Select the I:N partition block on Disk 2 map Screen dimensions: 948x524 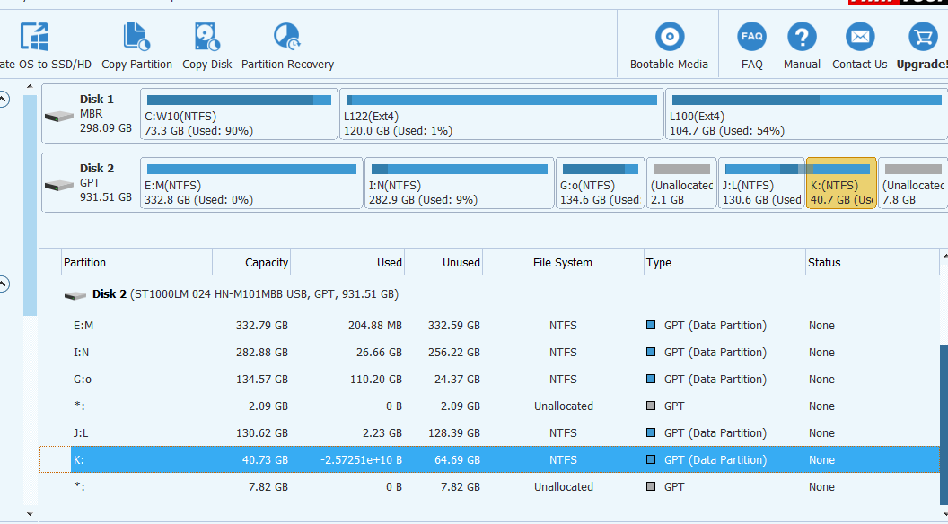459,183
